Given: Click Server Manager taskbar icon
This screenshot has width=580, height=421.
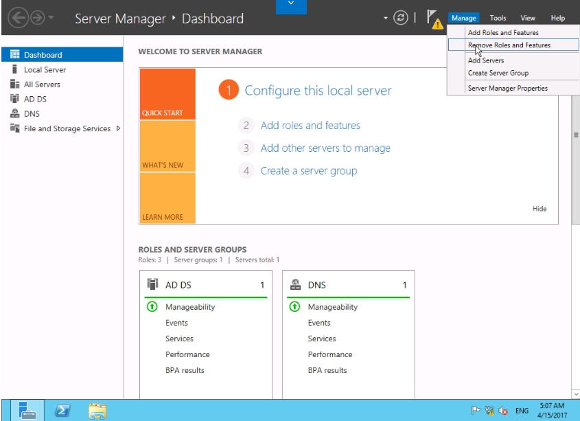Looking at the screenshot, I should pyautogui.click(x=27, y=410).
